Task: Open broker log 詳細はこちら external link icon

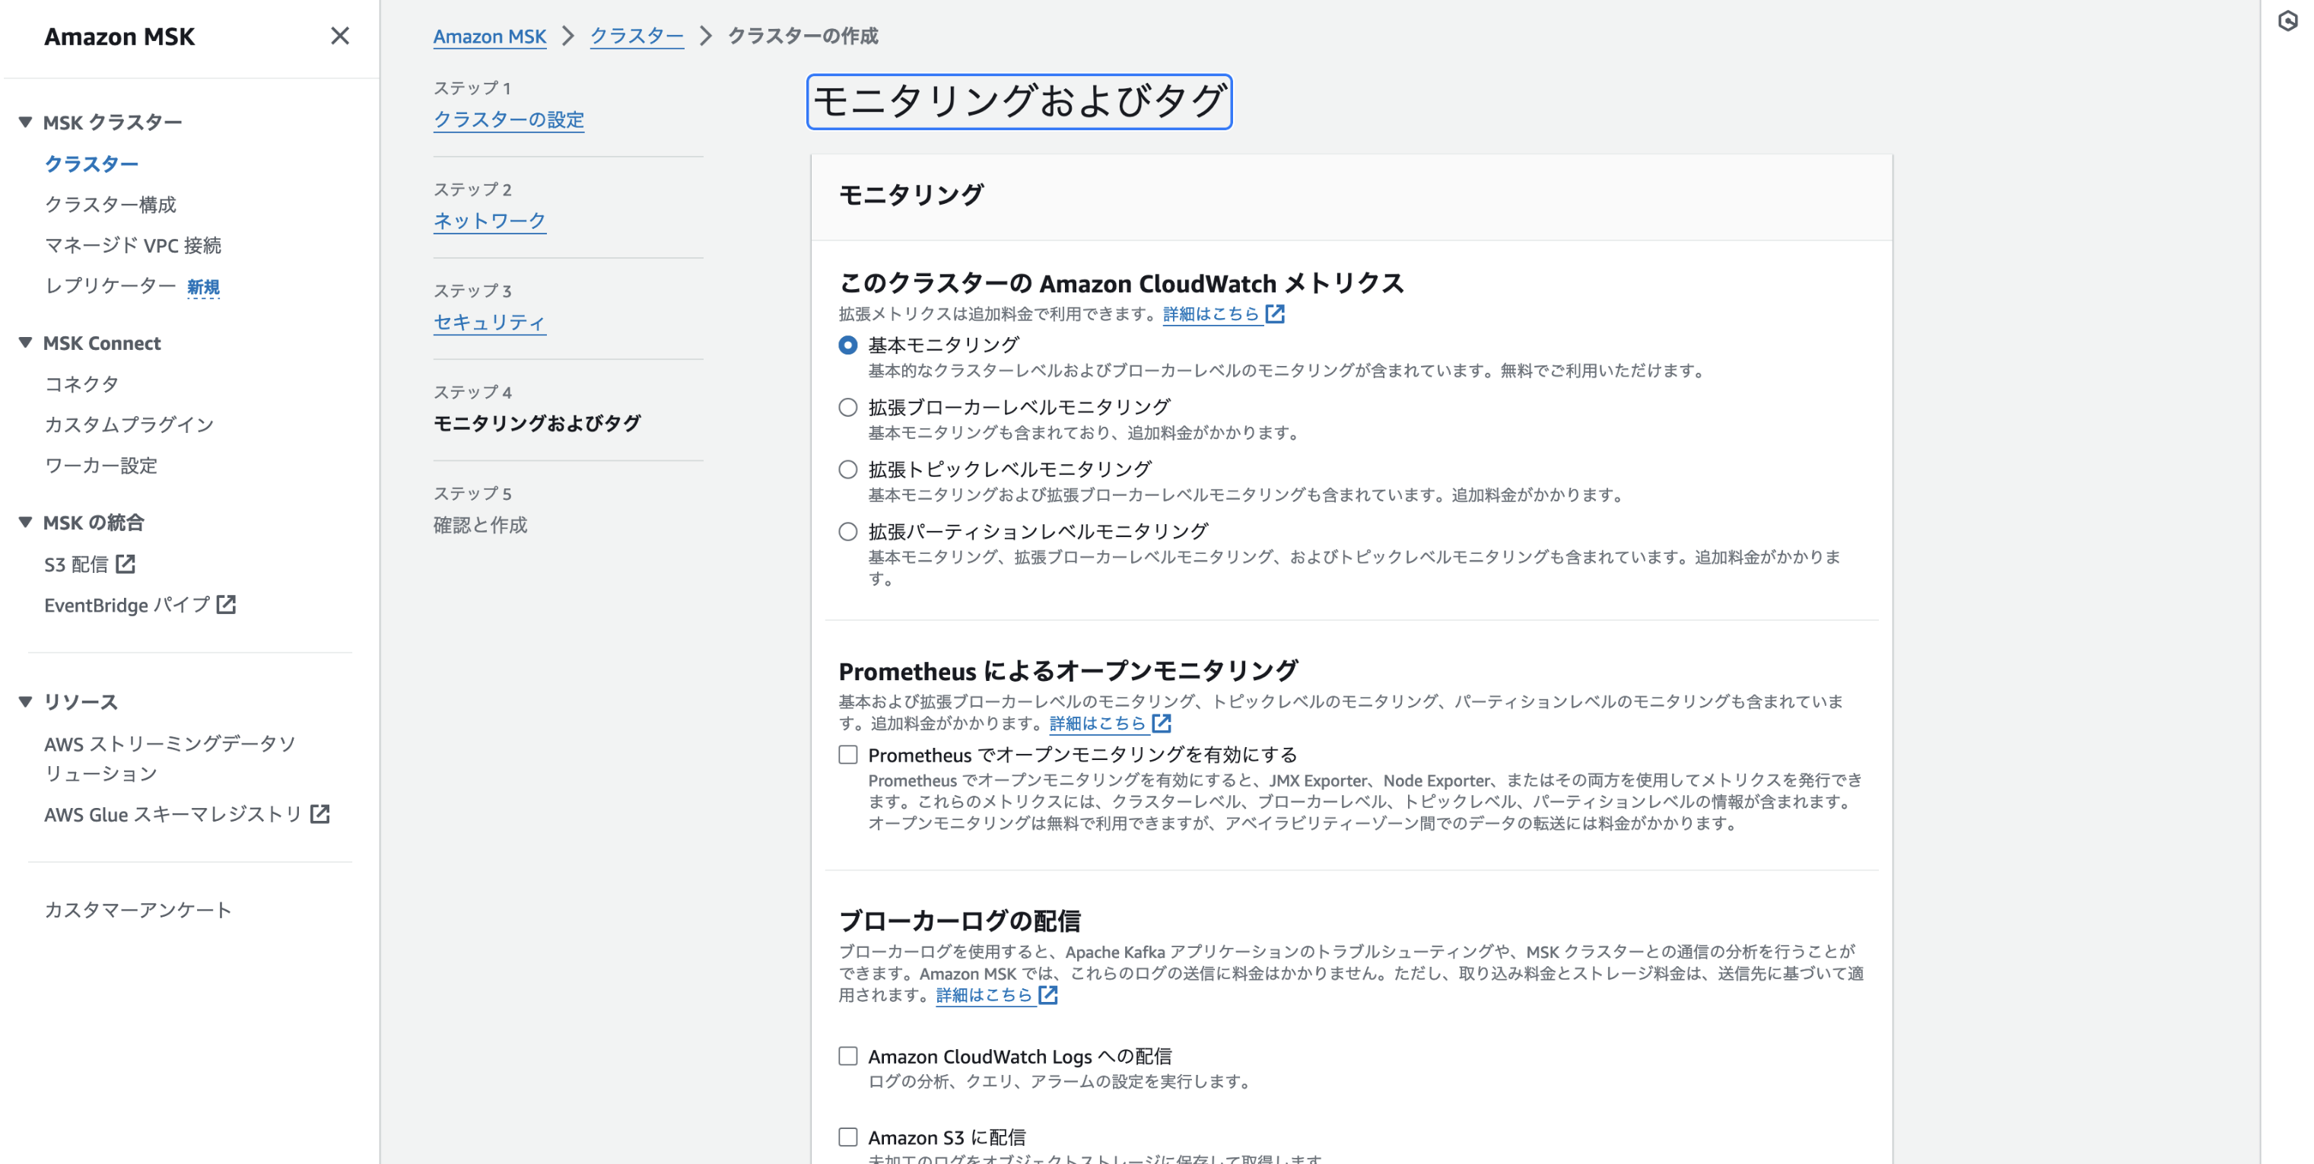Action: [x=1047, y=995]
